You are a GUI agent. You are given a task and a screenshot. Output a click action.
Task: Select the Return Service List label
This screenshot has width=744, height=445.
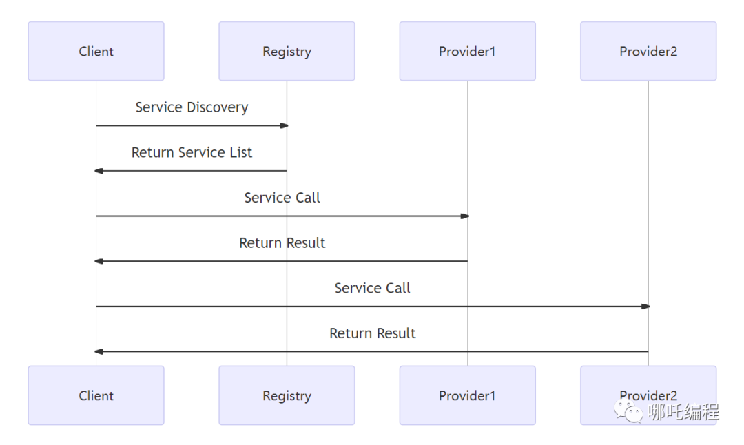[x=192, y=152]
